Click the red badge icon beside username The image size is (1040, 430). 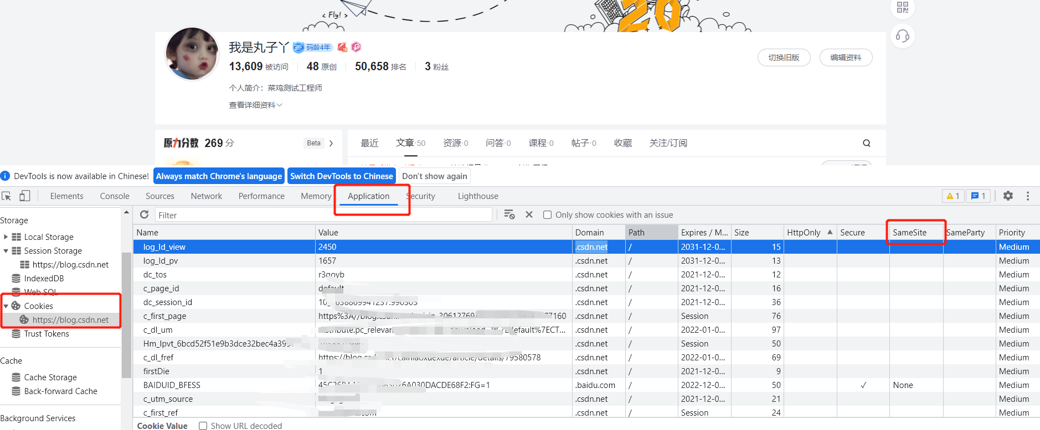pos(342,48)
